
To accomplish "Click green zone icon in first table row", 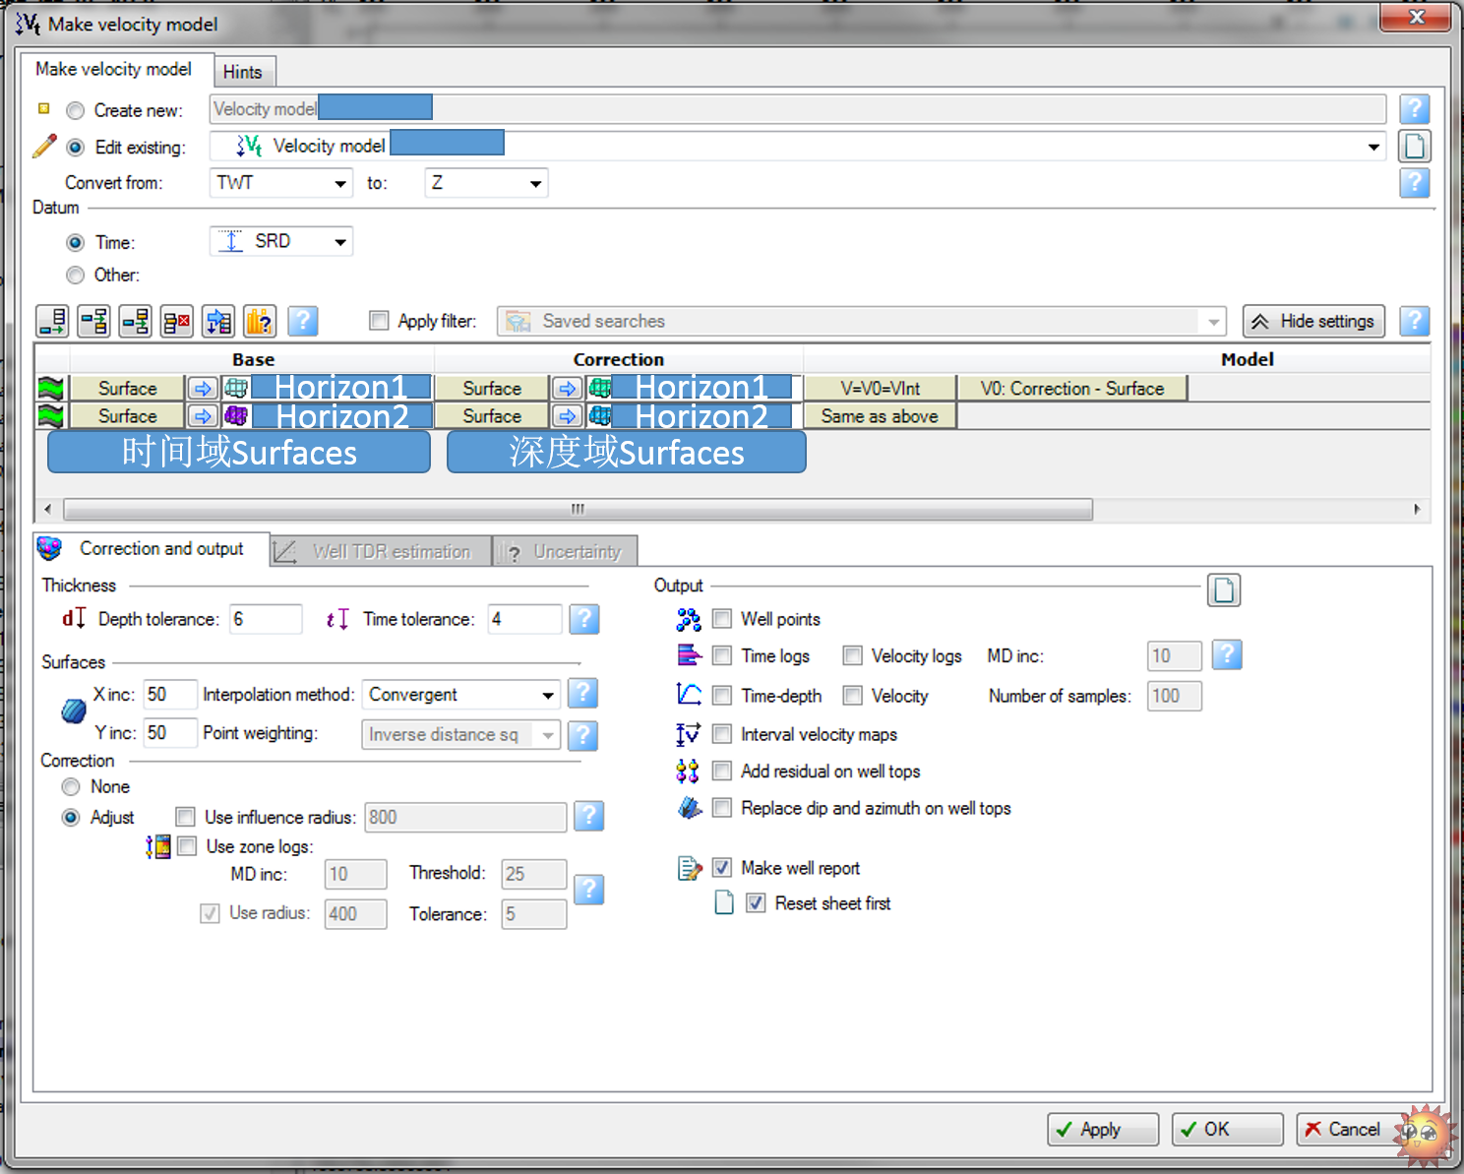I will (x=51, y=388).
